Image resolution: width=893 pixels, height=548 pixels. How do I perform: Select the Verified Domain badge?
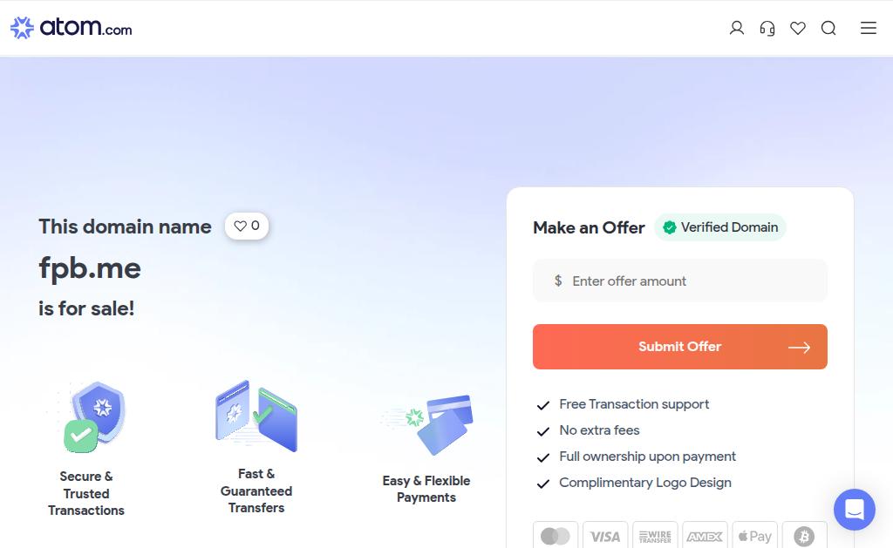[x=720, y=227]
